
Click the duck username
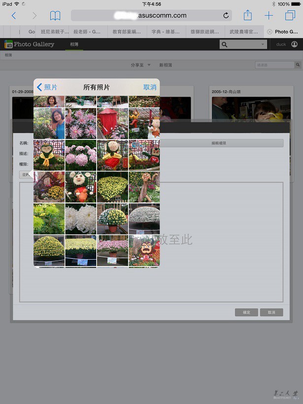coord(281,44)
